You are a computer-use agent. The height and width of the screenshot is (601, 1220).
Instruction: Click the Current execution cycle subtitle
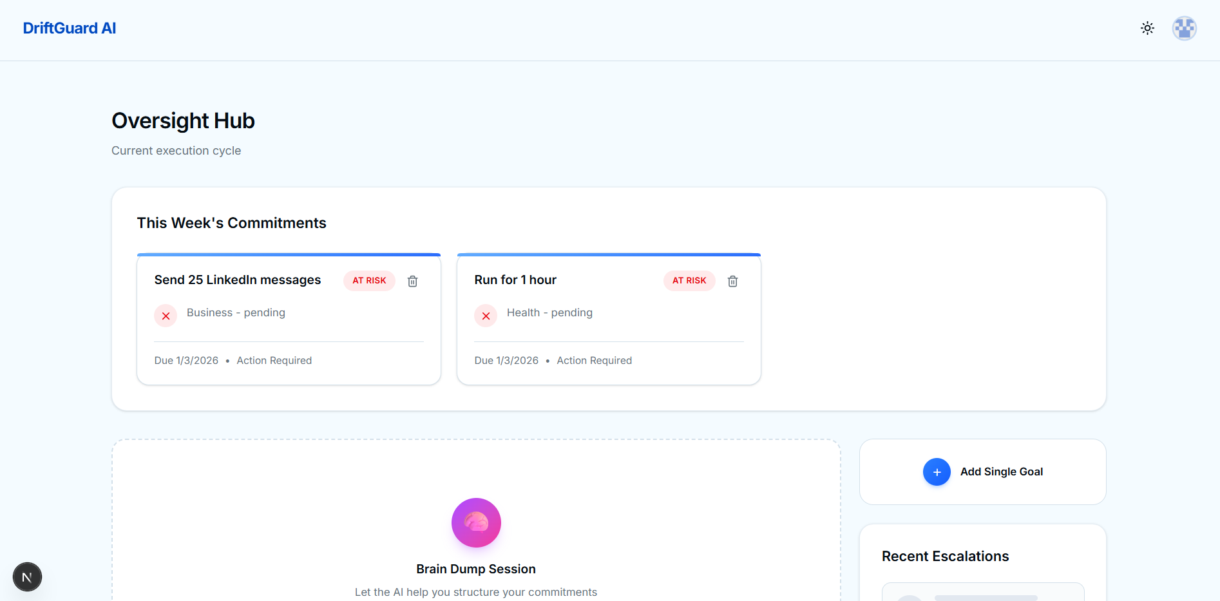[x=176, y=151]
